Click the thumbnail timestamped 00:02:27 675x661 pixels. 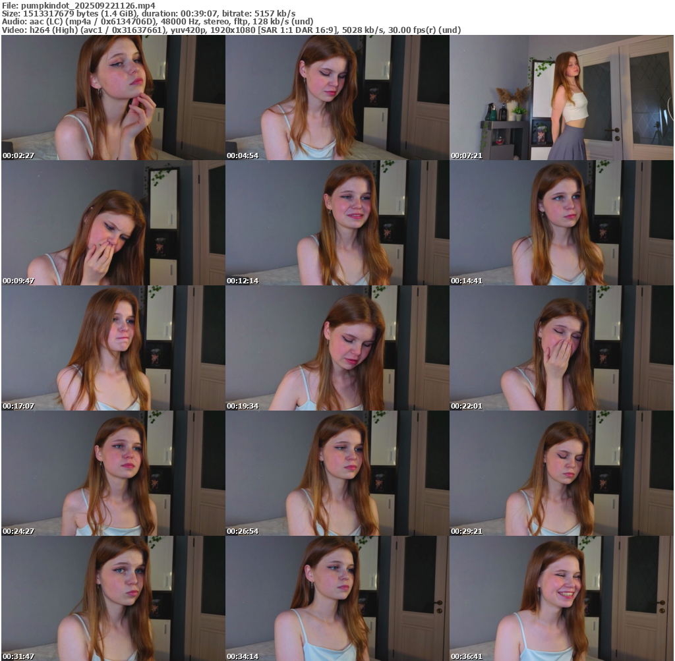click(113, 98)
